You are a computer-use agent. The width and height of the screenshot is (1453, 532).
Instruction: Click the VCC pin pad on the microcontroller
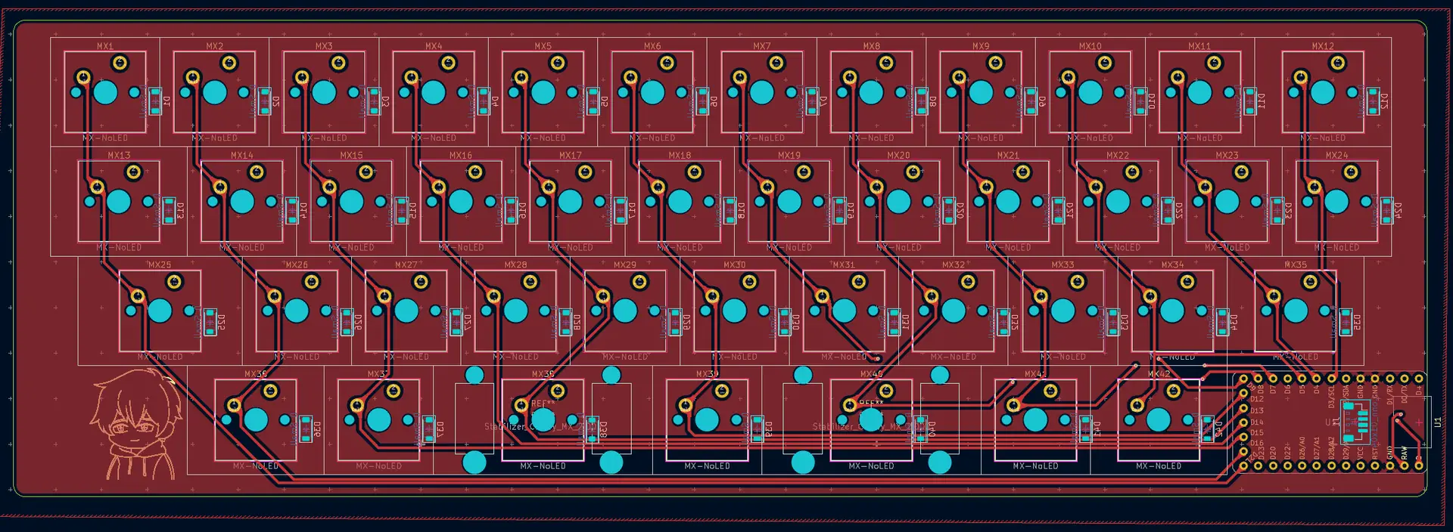(x=1360, y=466)
